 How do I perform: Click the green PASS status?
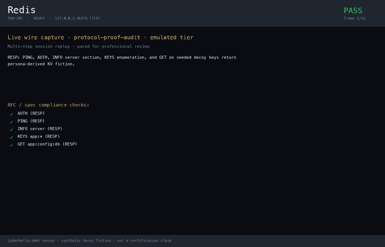(353, 11)
